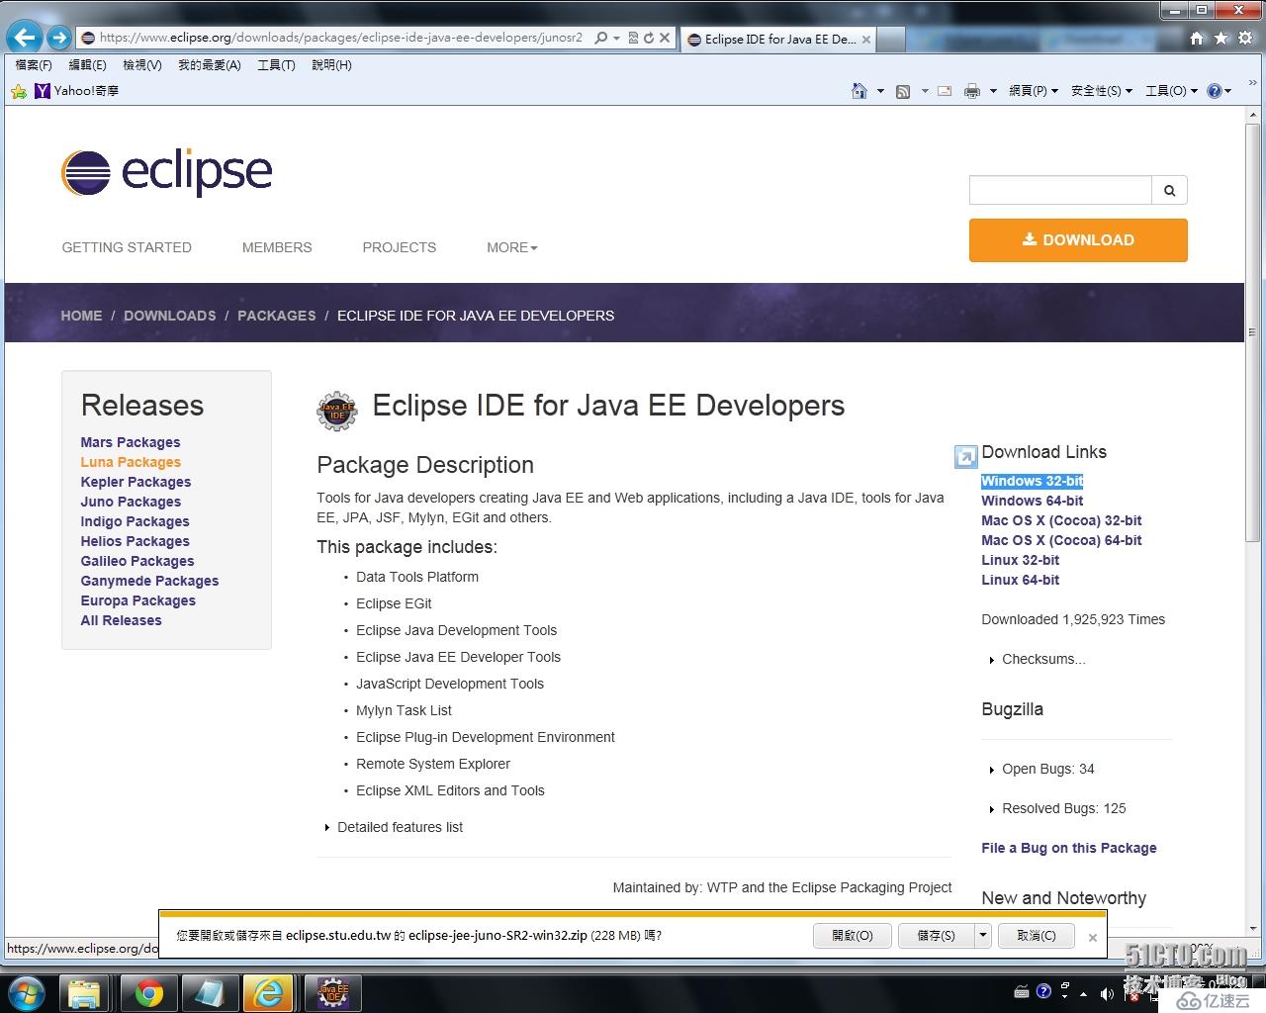Click 開啟(O) in the download bar

(x=853, y=935)
